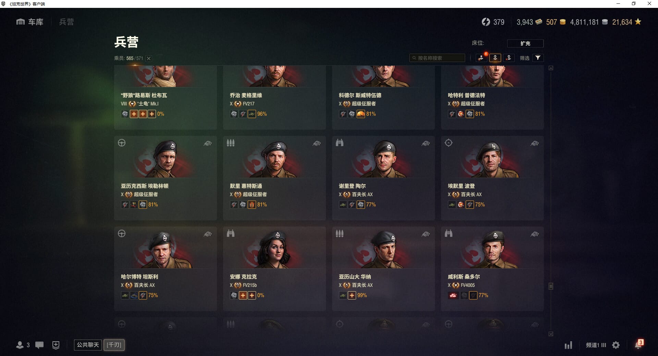
Task: Click the scrollbar down arrow
Action: tap(551, 334)
